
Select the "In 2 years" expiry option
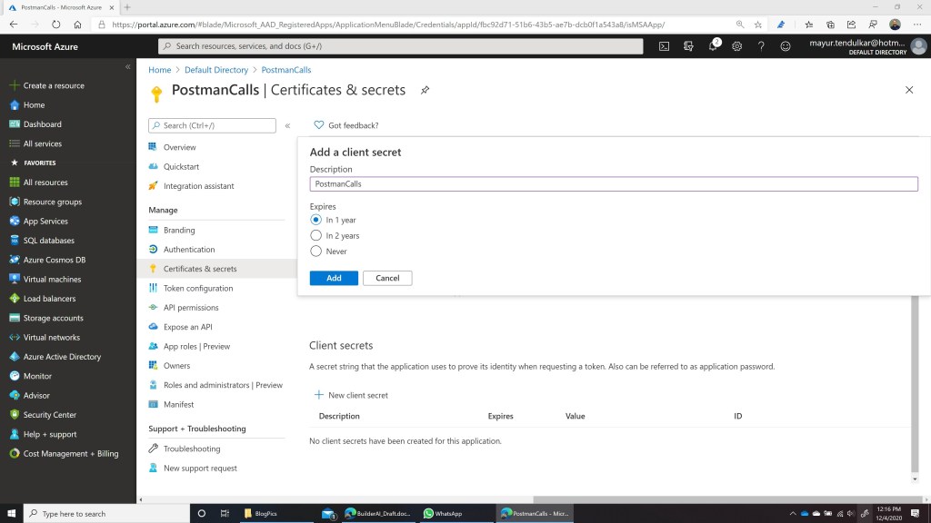pyautogui.click(x=316, y=235)
